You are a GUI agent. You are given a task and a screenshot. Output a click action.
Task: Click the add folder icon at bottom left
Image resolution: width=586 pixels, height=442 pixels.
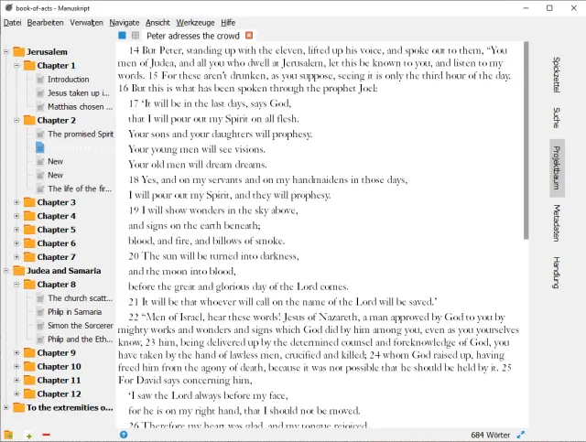click(8, 435)
